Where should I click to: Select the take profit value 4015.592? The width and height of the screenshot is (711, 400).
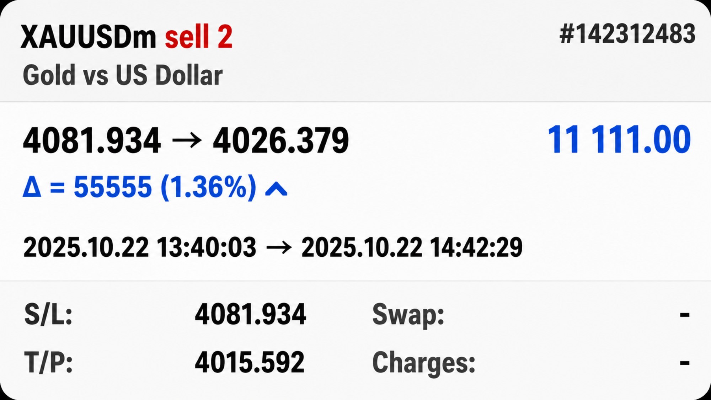(x=250, y=362)
